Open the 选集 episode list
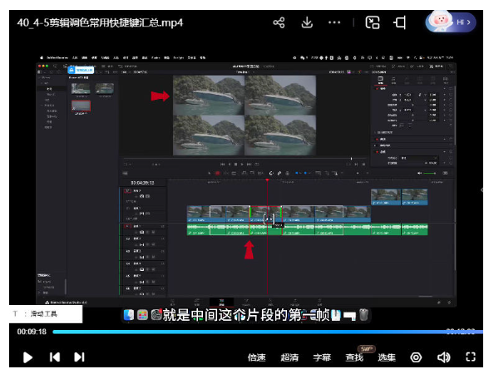This screenshot has width=489, height=374. (387, 357)
